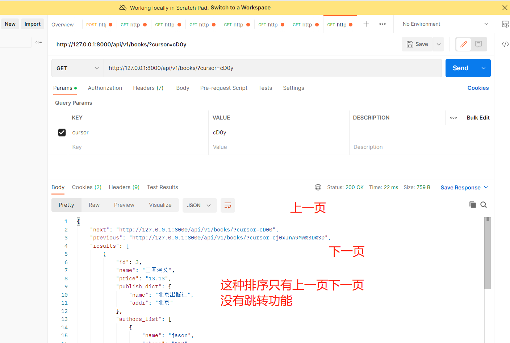Image resolution: width=510 pixels, height=343 pixels.
Task: Open the response Cookies (2) tab
Action: [x=87, y=187]
